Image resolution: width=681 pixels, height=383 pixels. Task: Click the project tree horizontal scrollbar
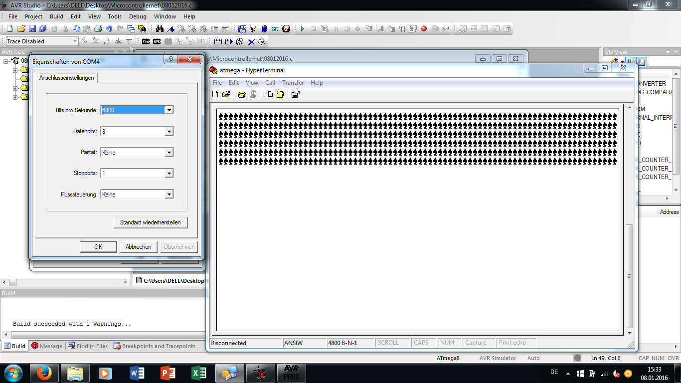point(66,282)
